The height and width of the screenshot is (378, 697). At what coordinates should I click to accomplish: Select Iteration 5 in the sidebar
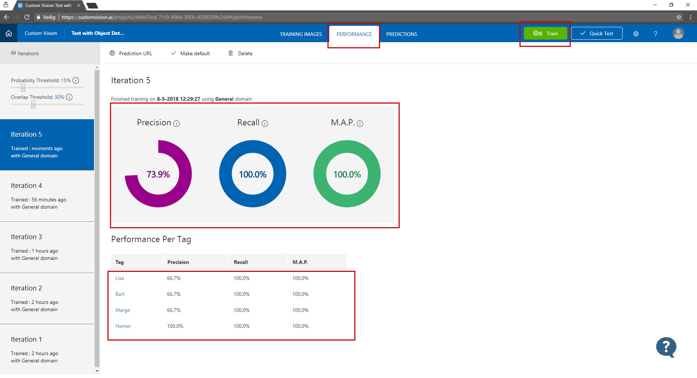47,145
